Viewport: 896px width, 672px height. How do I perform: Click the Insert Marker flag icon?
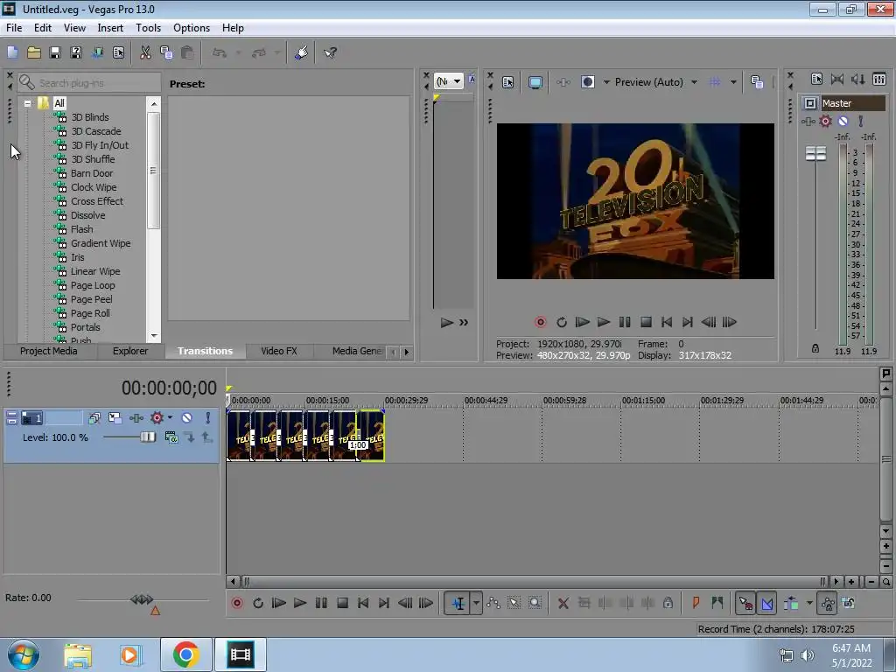tap(696, 603)
